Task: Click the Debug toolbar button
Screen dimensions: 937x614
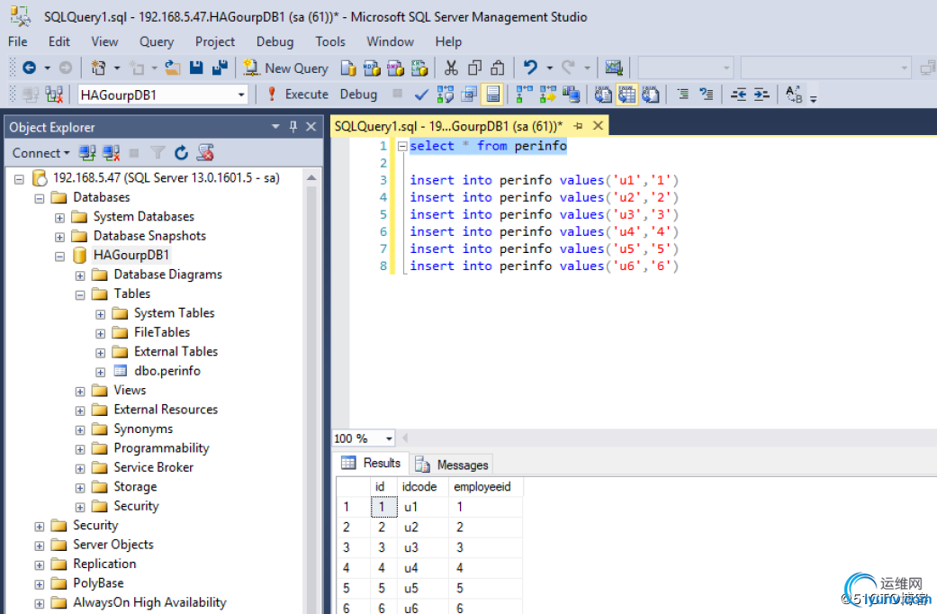Action: [x=358, y=95]
